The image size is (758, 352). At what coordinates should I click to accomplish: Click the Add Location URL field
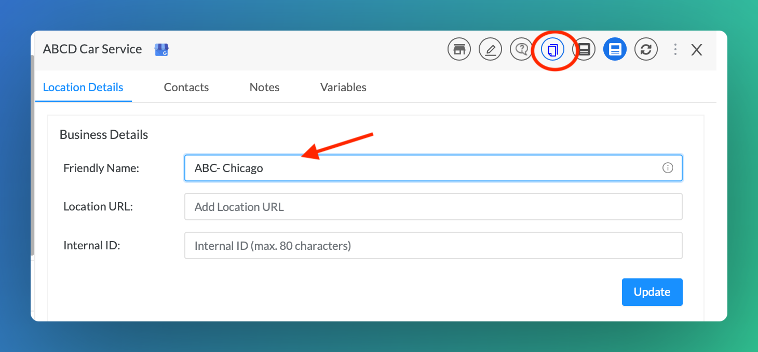click(433, 207)
